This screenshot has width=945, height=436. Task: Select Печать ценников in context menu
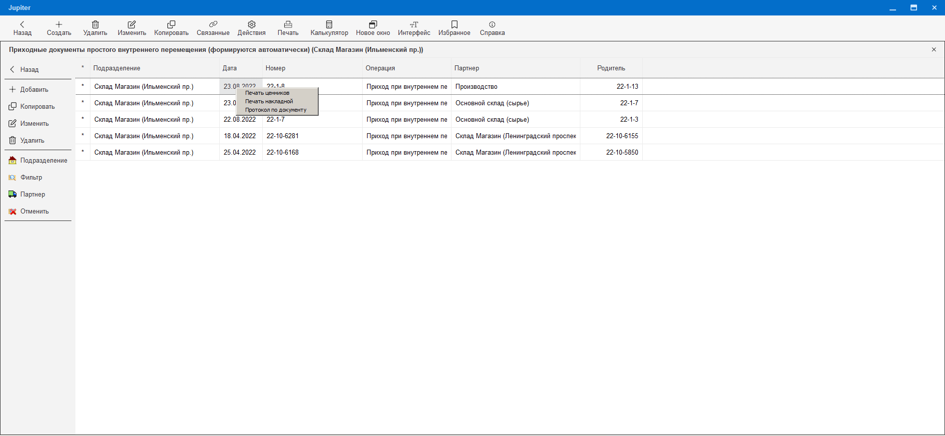pos(277,93)
